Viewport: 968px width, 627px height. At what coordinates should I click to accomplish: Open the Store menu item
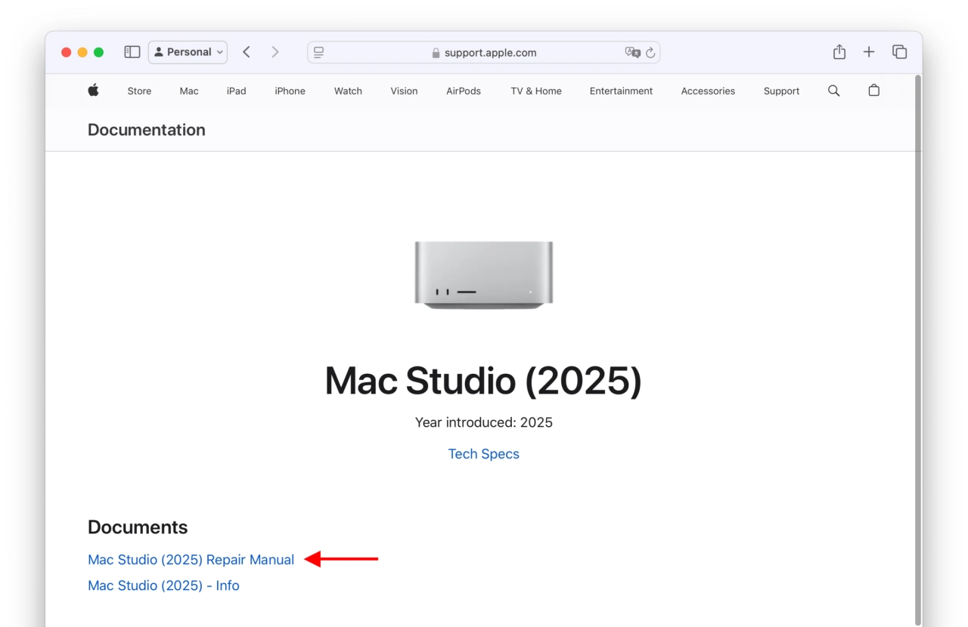(139, 91)
